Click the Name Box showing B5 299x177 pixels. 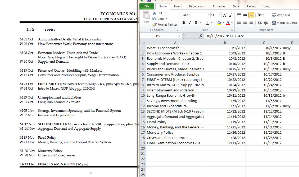click(158, 36)
